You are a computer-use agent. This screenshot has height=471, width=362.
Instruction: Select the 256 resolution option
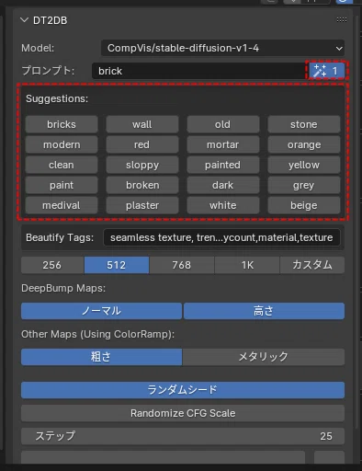click(x=52, y=265)
